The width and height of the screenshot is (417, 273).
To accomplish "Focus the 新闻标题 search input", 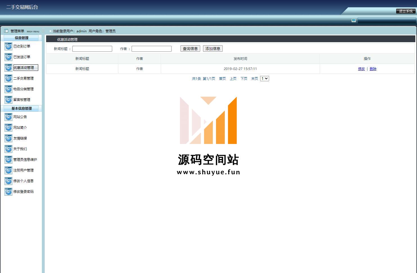I will (92, 49).
